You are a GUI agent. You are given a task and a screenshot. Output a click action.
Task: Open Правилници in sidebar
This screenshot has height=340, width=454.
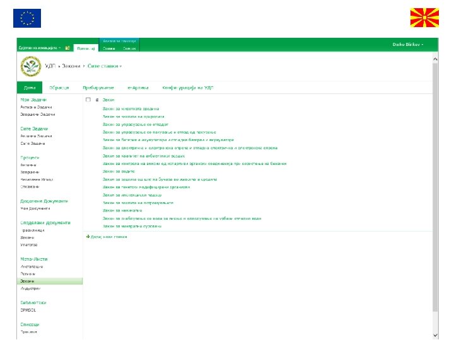coord(32,230)
